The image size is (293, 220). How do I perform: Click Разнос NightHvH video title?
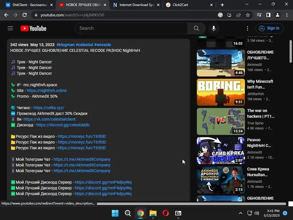259,143
